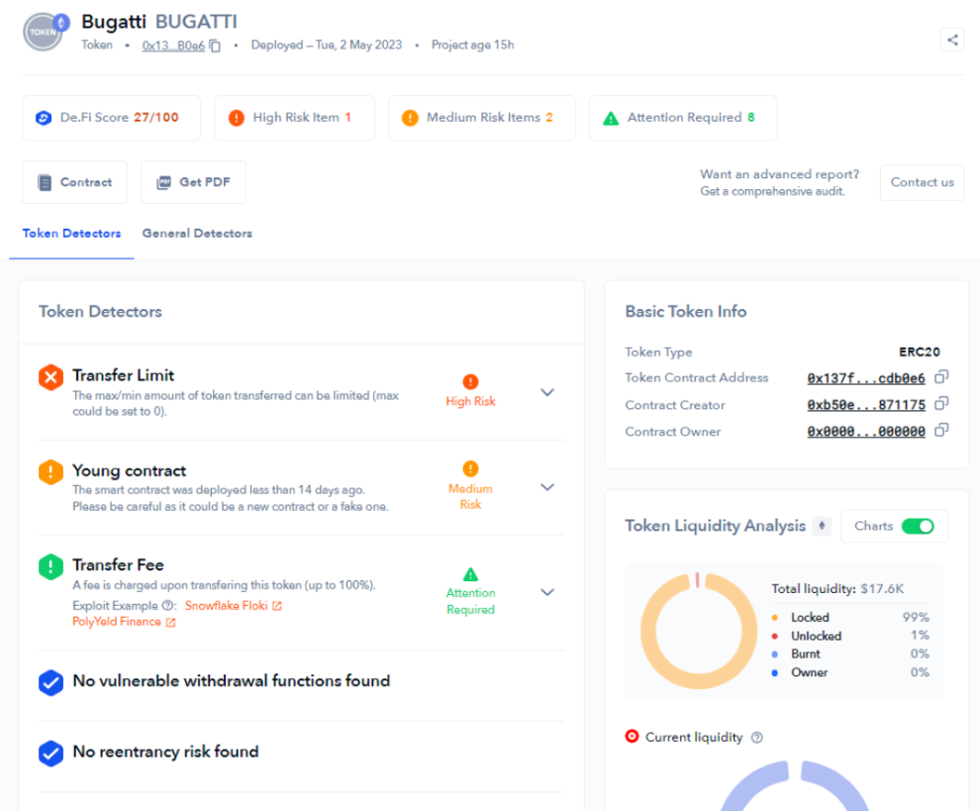The width and height of the screenshot is (980, 811).
Task: Expand the Young contract detector details
Action: (x=546, y=487)
